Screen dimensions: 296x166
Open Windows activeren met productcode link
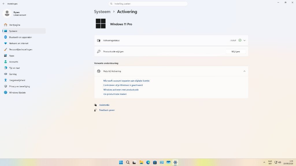(121, 90)
